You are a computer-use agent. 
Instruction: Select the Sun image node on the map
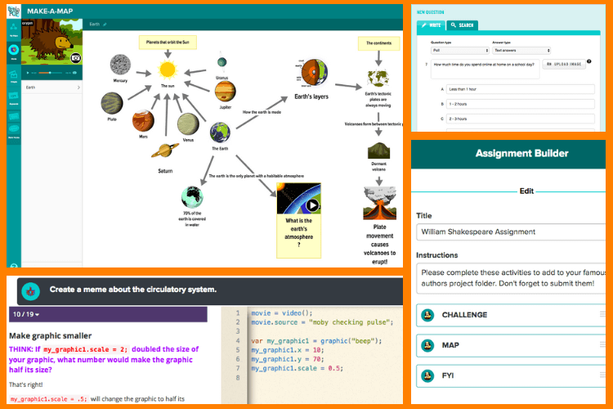(168, 70)
